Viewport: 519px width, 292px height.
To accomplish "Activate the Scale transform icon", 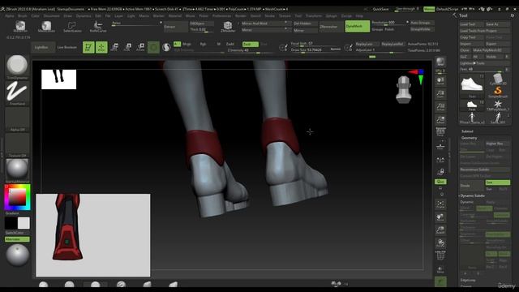I will (127, 47).
